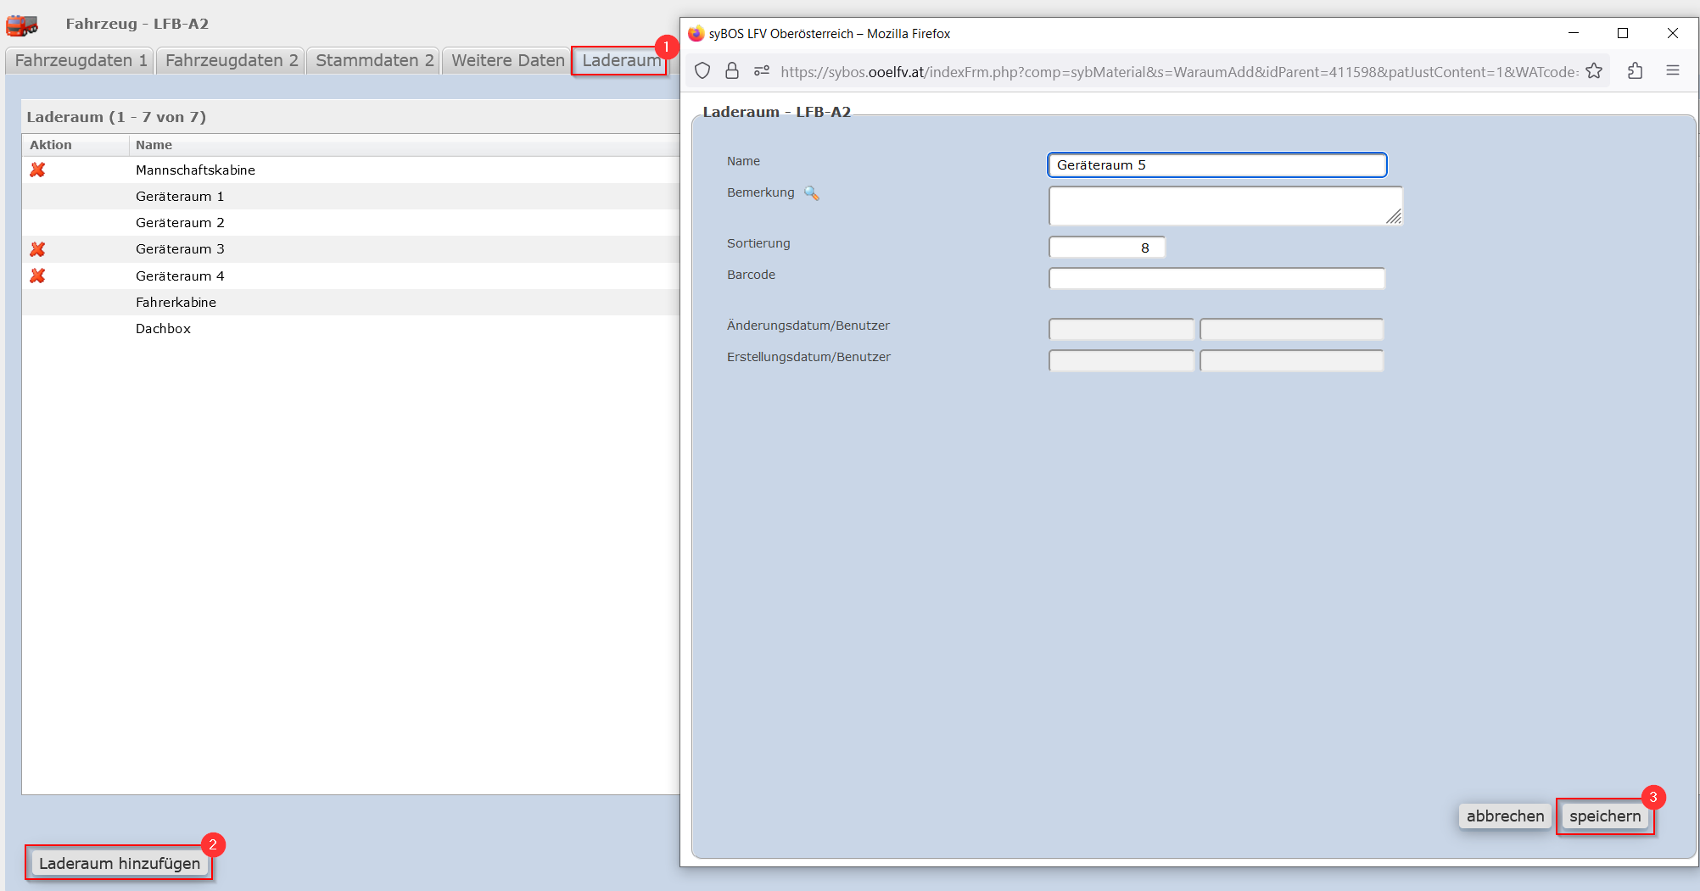Viewport: 1700px width, 891px height.
Task: Open the Stammdaten 2 tab
Action: click(x=374, y=60)
